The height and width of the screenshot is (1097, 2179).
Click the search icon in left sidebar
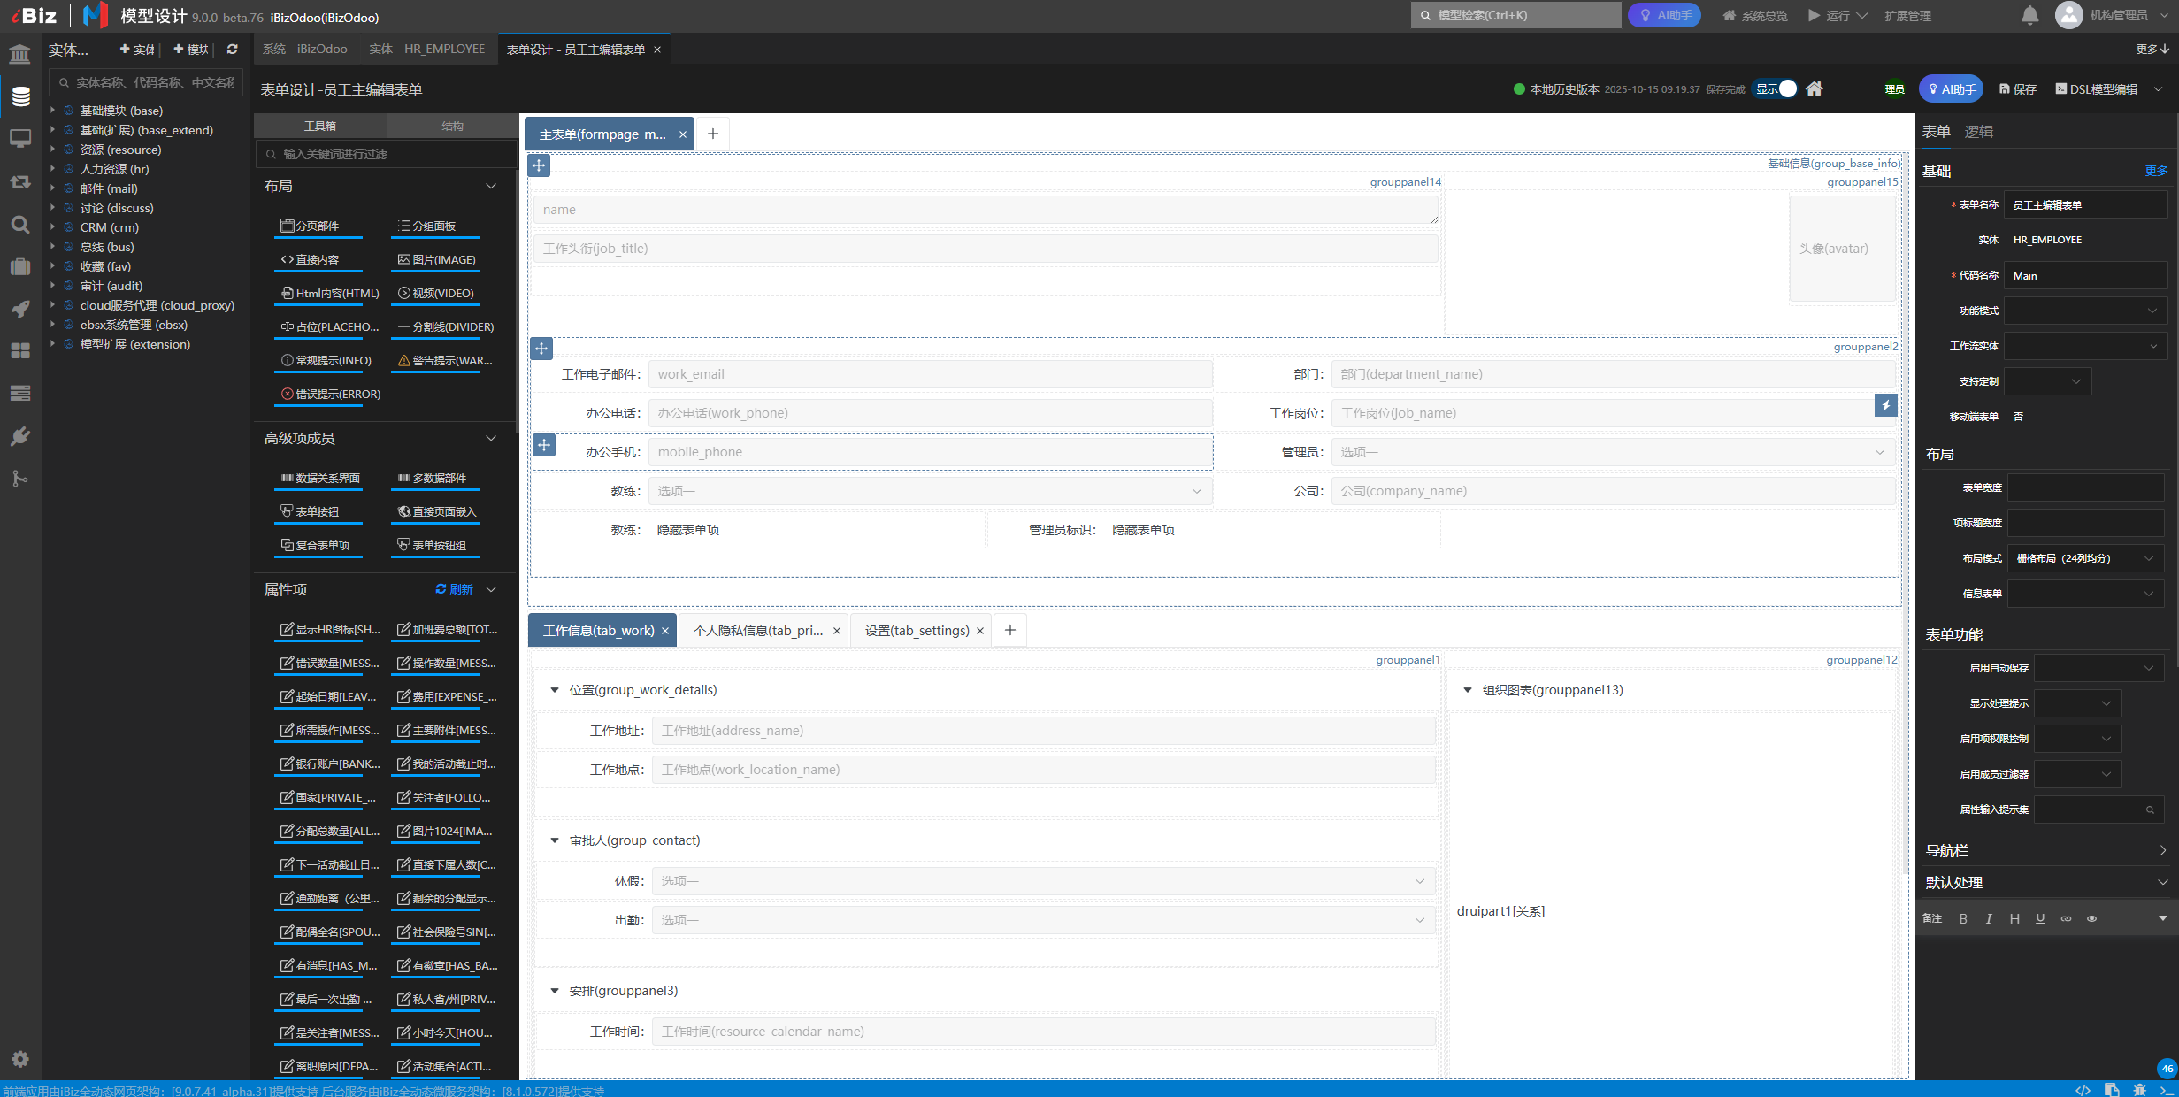(20, 224)
